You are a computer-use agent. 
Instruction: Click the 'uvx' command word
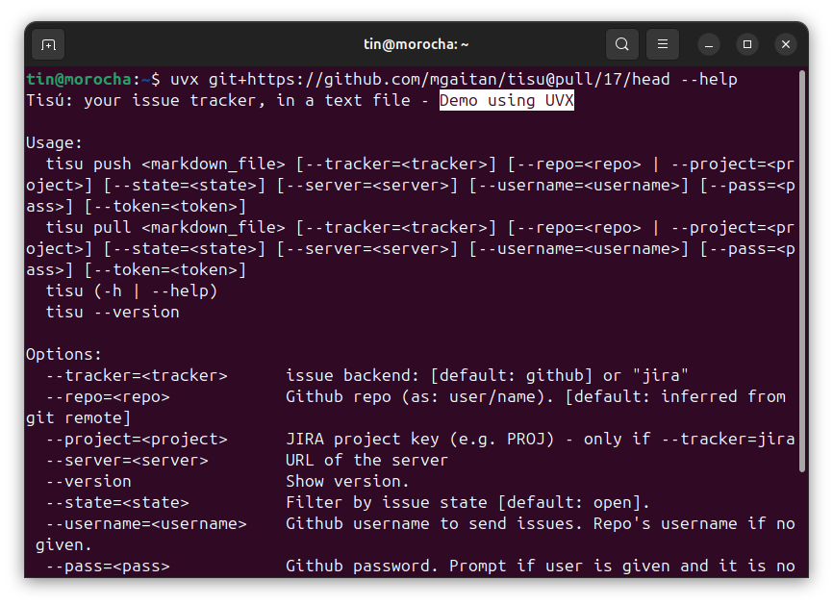coord(185,80)
